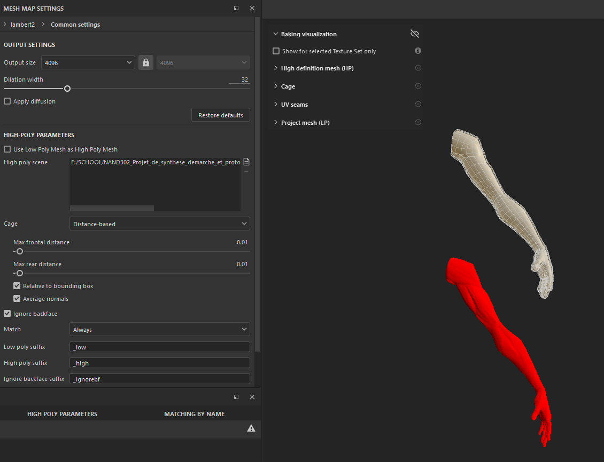Image resolution: width=604 pixels, height=462 pixels.
Task: Undock the High Poly Parameters panel
Action: pos(236,397)
